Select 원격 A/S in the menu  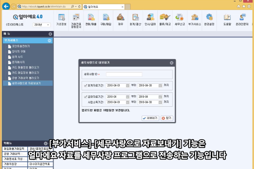click(17, 57)
